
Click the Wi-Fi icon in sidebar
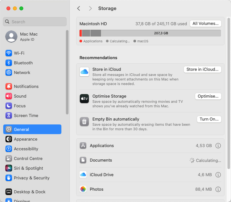(x=9, y=53)
